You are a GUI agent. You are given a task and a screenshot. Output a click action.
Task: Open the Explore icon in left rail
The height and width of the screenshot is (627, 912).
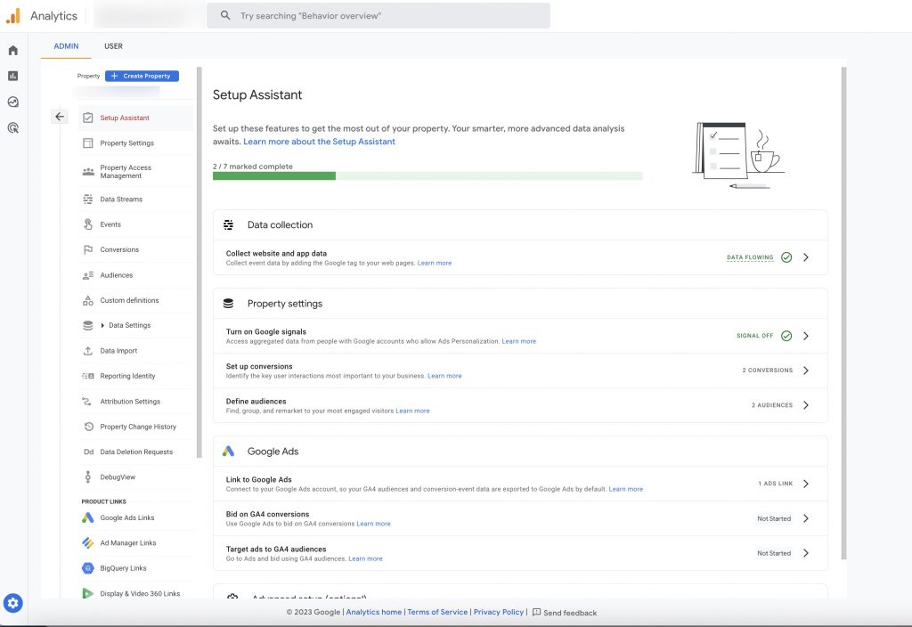12,102
